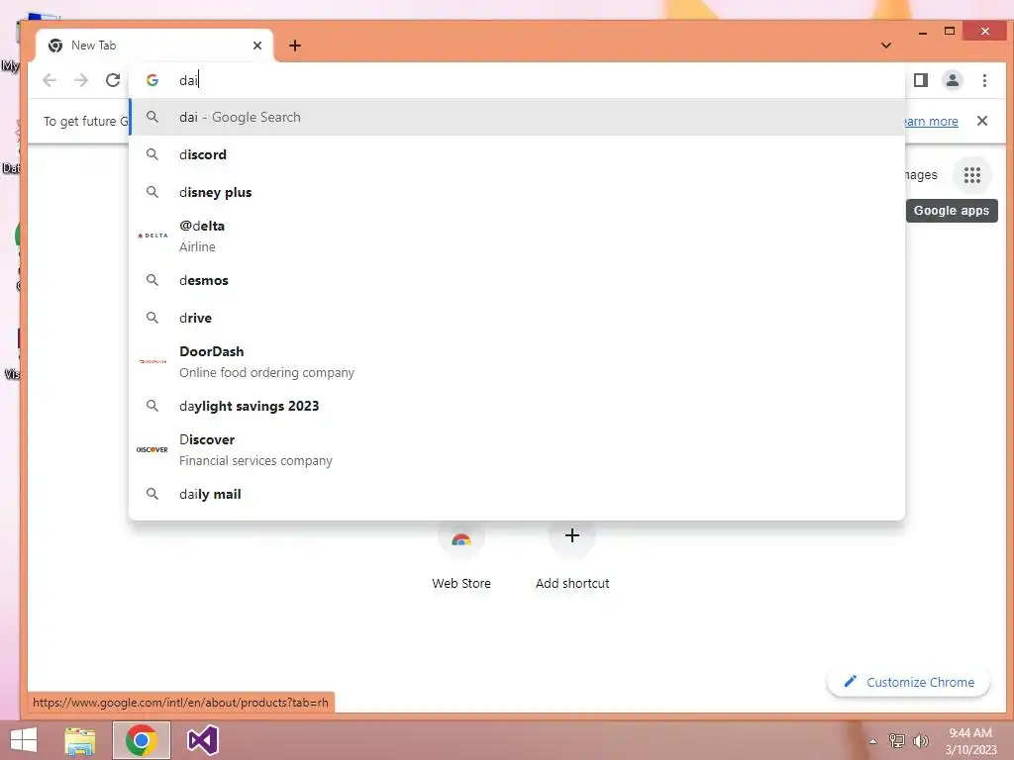Reload the page with the refresh icon
The image size is (1014, 760).
click(x=113, y=80)
